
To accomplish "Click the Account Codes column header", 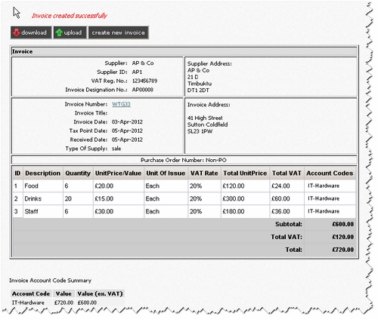I will click(330, 173).
